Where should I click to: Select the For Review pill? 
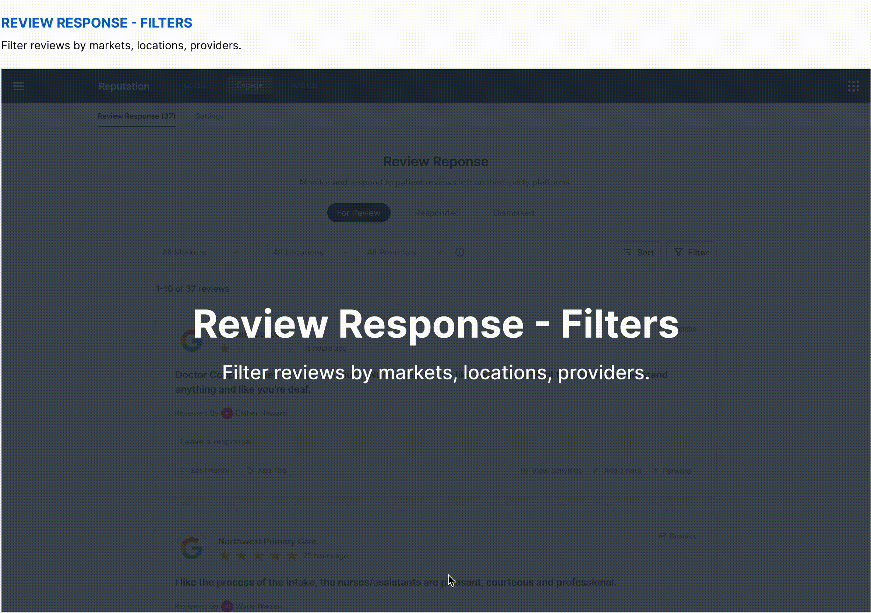pos(359,213)
